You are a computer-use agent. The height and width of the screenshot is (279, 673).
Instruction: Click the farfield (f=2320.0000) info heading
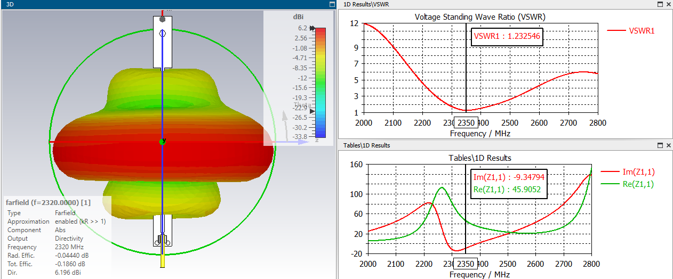48,203
